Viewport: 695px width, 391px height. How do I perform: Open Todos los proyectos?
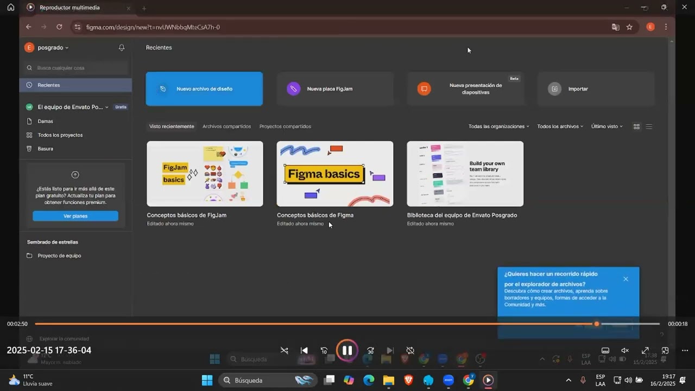coord(60,135)
